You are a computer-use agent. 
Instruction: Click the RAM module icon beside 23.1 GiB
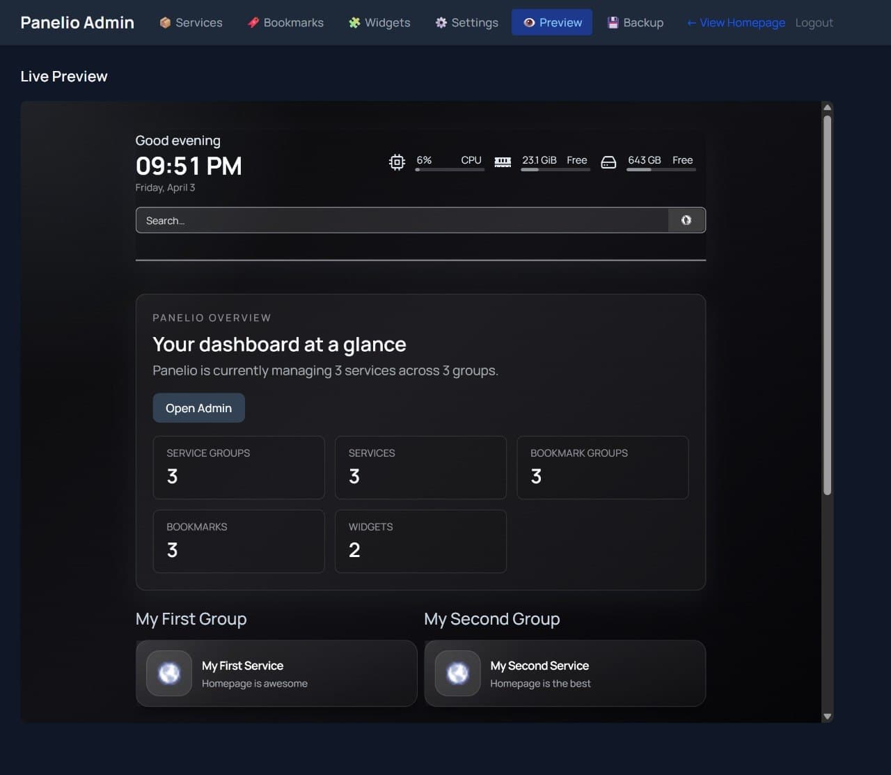tap(503, 162)
